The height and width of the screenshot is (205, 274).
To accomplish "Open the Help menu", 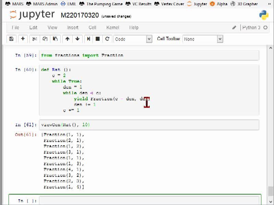I will [134, 28].
